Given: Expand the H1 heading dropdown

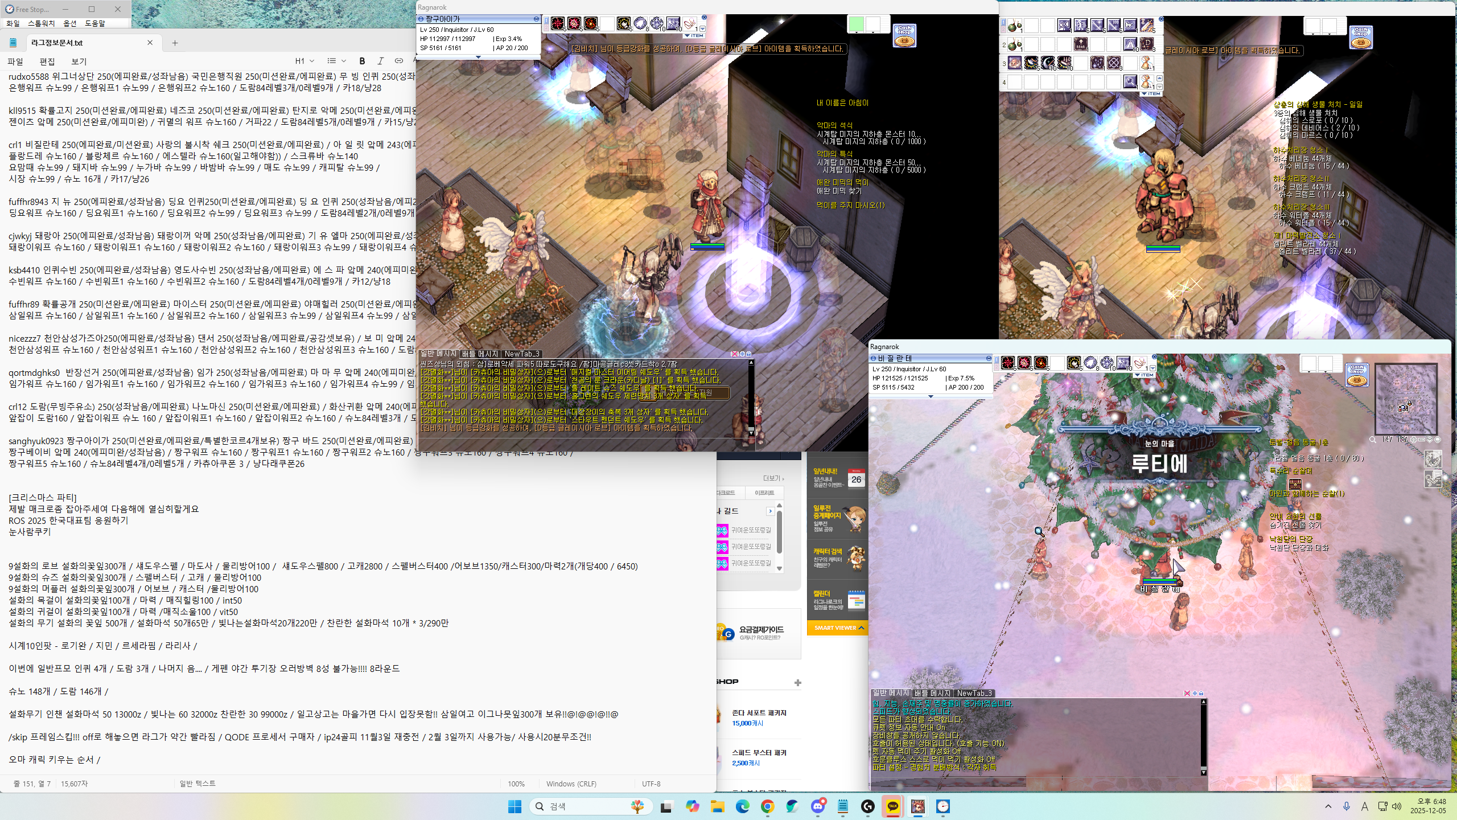Looking at the screenshot, I should (304, 61).
